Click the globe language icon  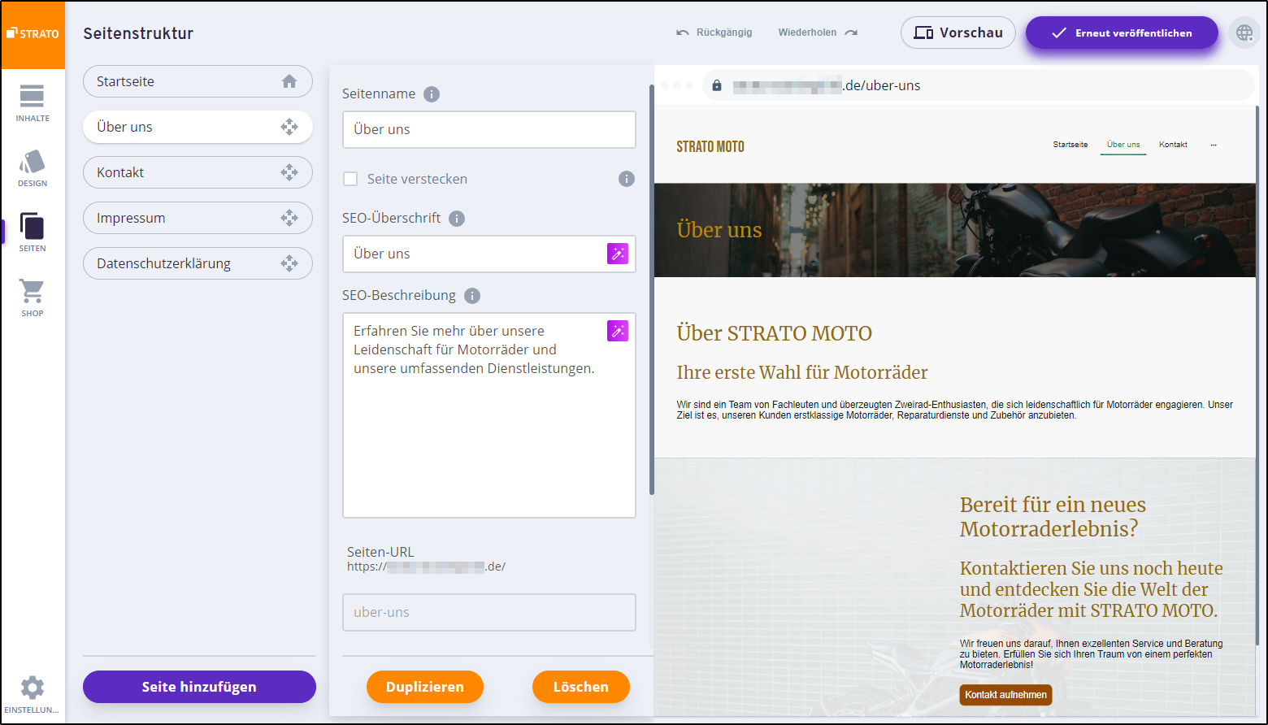tap(1244, 33)
